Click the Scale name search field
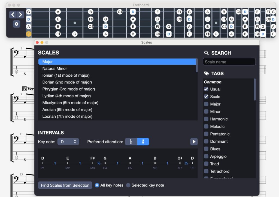 [229, 62]
